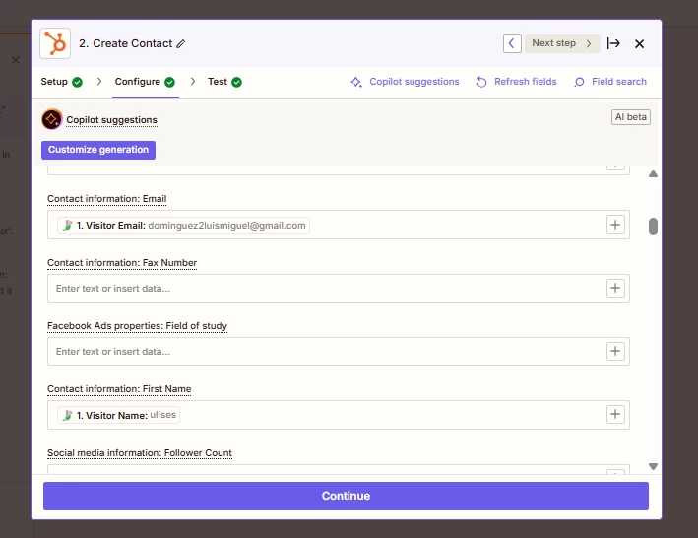Click the HubSpot app logo icon
698x538 pixels.
pyautogui.click(x=55, y=43)
